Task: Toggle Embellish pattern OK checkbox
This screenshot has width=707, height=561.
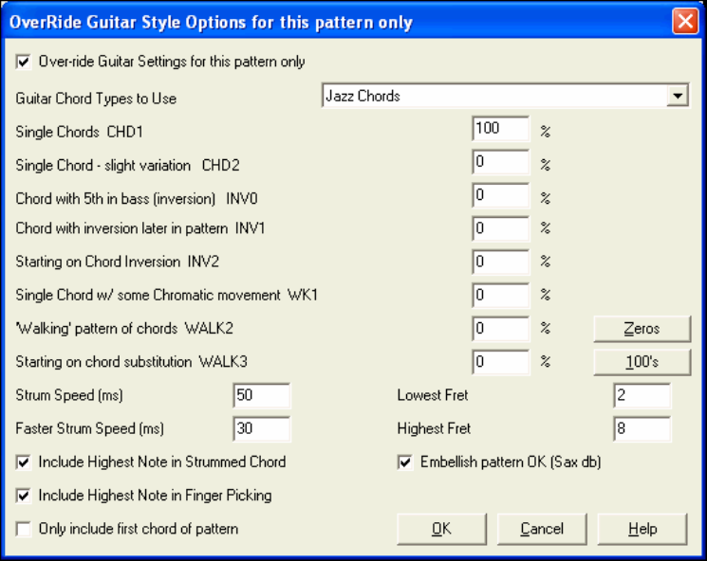Action: tap(405, 462)
